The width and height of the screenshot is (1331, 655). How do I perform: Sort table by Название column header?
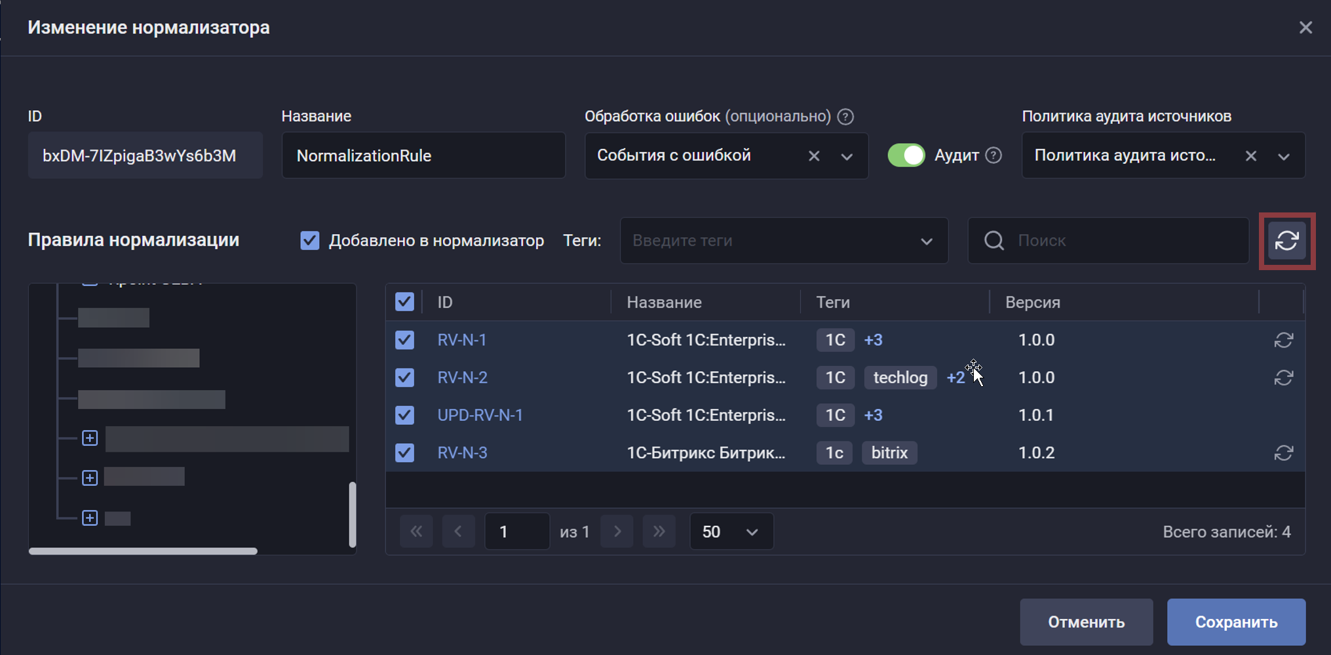click(x=664, y=302)
